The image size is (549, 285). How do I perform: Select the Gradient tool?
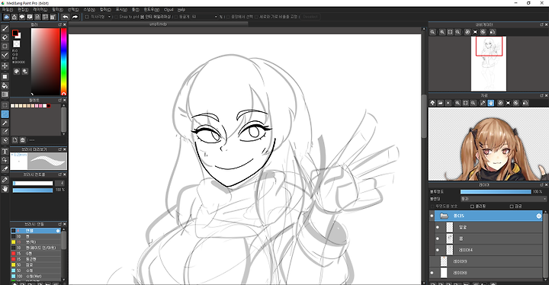pyautogui.click(x=5, y=94)
